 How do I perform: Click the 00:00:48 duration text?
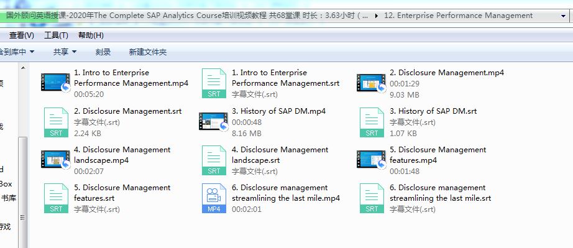(247, 122)
